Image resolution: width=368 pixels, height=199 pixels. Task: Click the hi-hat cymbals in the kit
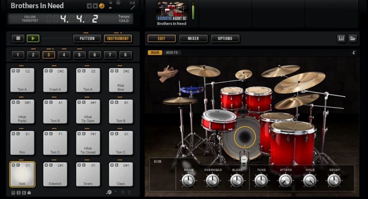[180, 101]
